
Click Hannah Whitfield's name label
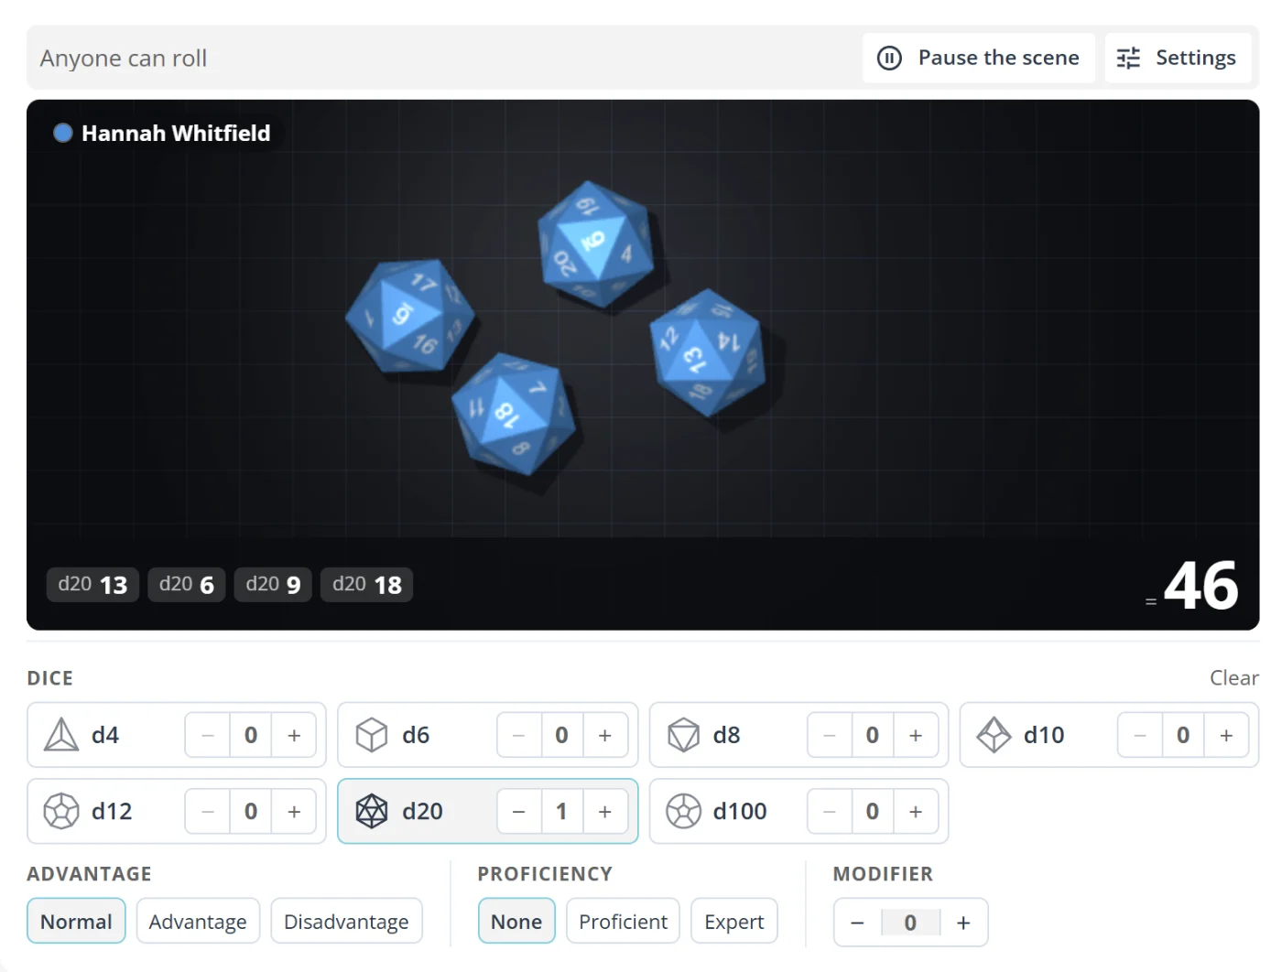(176, 134)
